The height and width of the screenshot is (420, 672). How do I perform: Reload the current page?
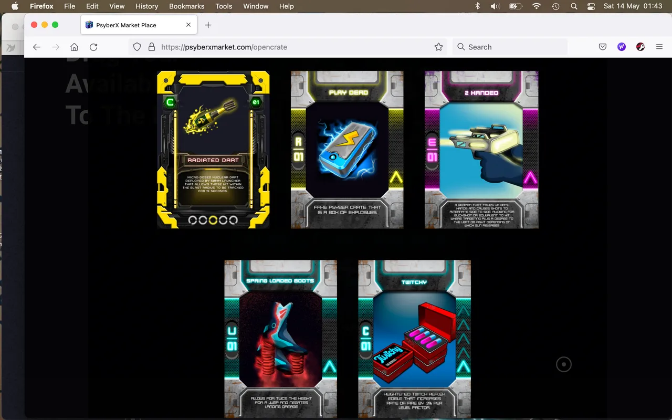93,47
